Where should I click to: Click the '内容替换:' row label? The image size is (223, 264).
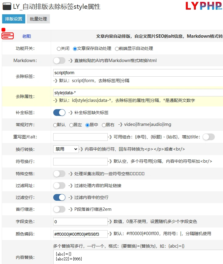(x=25, y=257)
